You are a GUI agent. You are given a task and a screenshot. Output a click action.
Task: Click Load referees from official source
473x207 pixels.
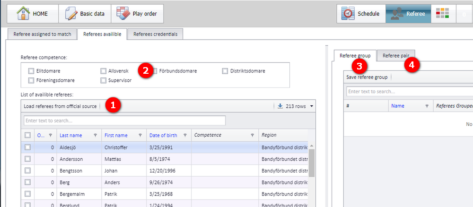click(x=60, y=106)
